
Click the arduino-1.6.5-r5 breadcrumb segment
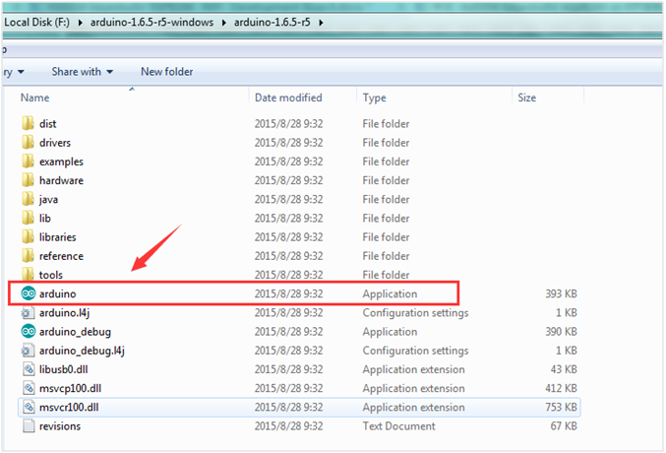(272, 22)
